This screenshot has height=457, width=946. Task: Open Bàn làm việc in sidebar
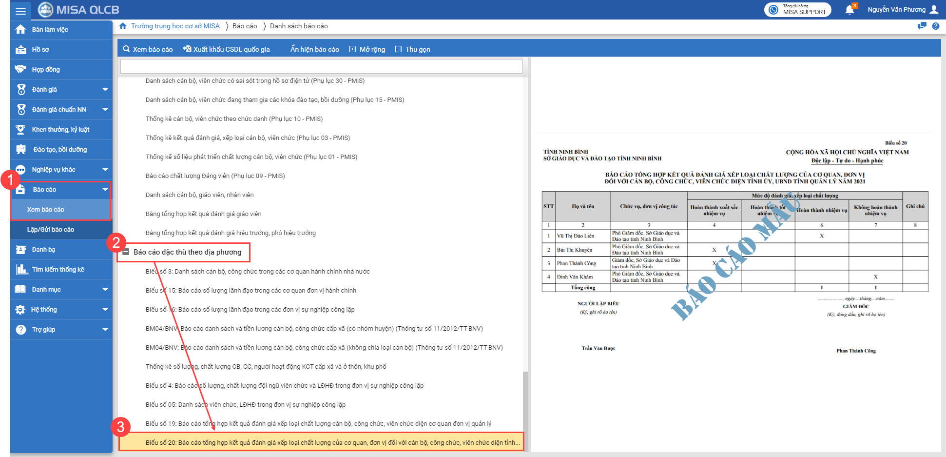click(x=50, y=30)
